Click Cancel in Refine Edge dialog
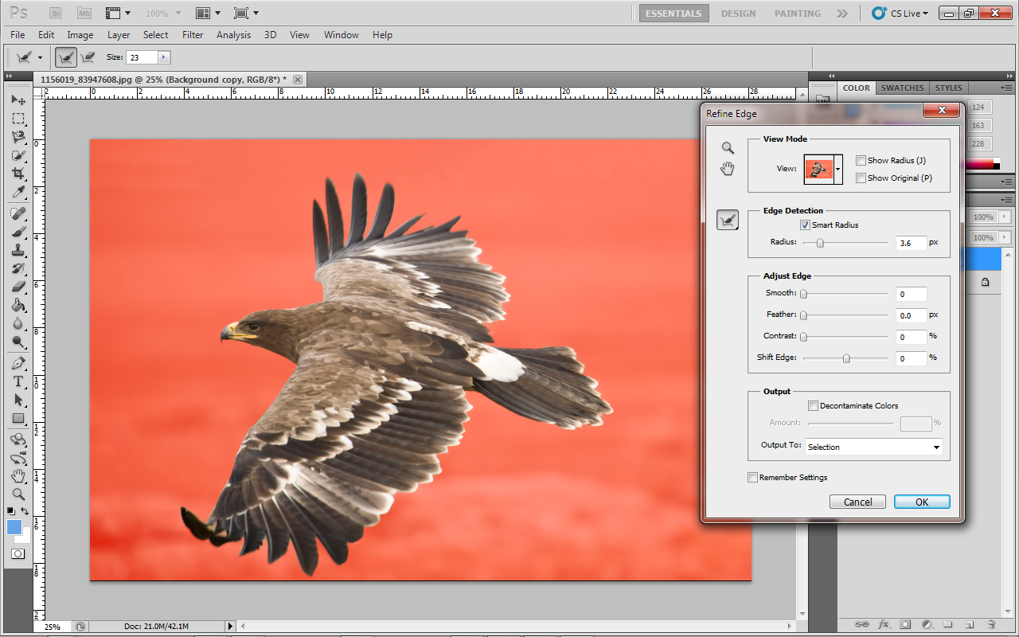Viewport: 1019px width, 637px height. coord(857,502)
